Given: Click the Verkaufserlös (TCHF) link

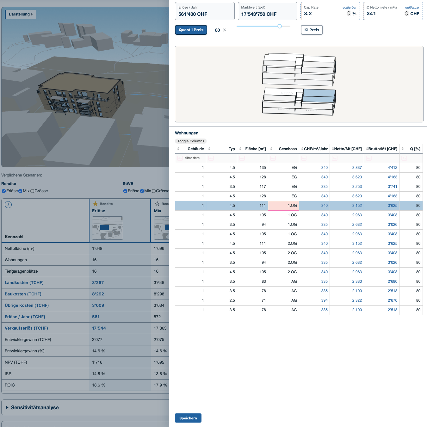Looking at the screenshot, I should pyautogui.click(x=26, y=328).
